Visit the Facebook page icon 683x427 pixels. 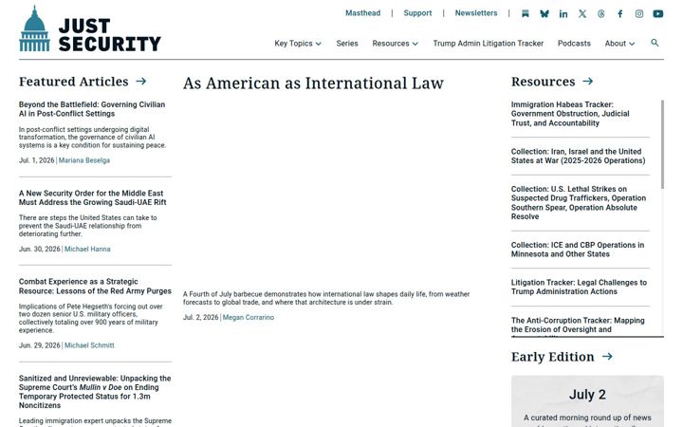[x=619, y=14]
